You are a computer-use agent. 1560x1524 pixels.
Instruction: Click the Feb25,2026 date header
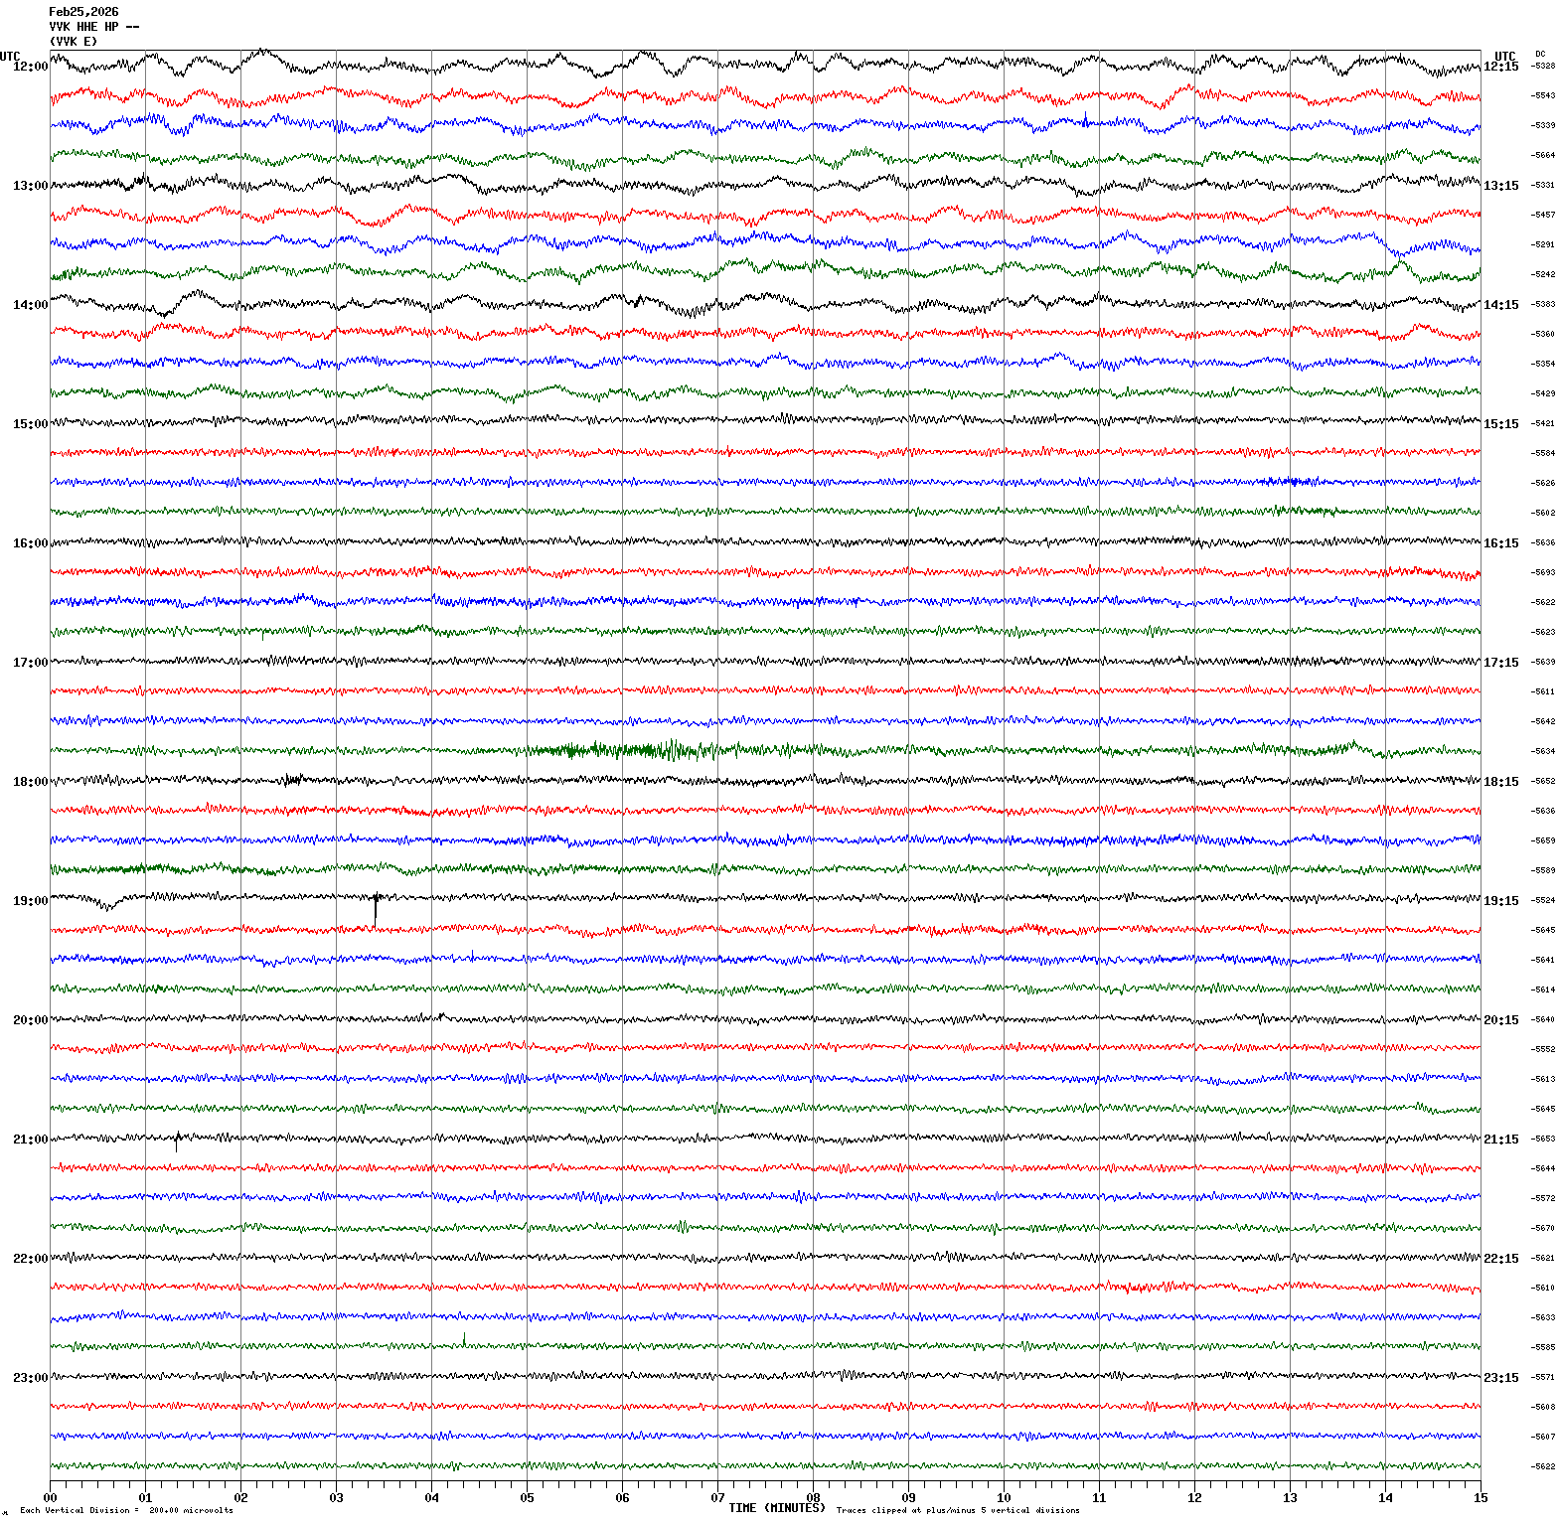(83, 12)
